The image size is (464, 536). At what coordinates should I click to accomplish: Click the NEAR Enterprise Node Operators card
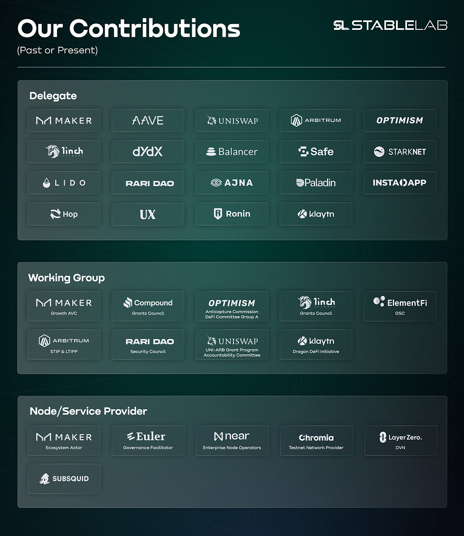point(232,440)
